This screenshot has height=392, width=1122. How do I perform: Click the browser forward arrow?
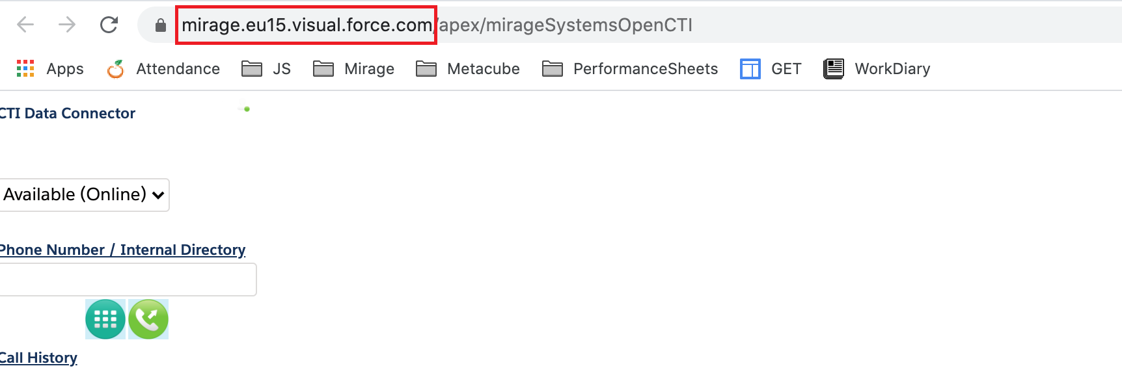(x=67, y=25)
